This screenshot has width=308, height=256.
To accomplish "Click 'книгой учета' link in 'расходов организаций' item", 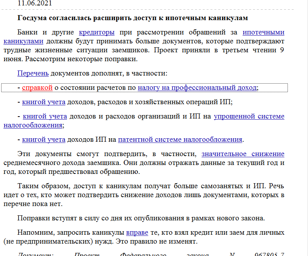I will point(44,117).
